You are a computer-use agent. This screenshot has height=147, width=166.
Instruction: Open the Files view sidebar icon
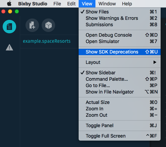click(x=9, y=27)
